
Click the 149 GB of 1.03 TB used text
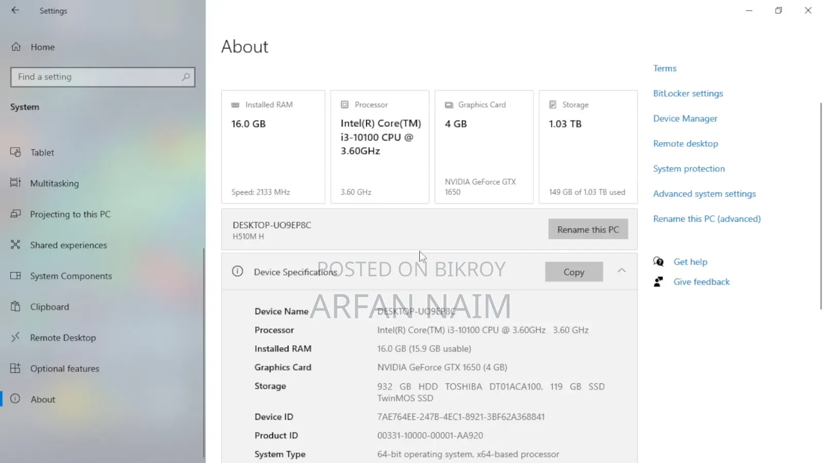pos(587,192)
